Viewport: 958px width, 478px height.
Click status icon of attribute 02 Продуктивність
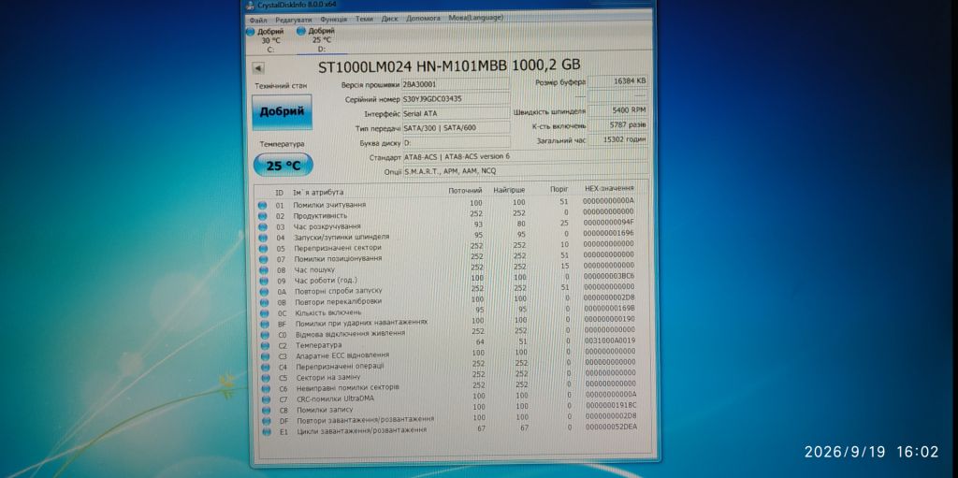tap(263, 216)
